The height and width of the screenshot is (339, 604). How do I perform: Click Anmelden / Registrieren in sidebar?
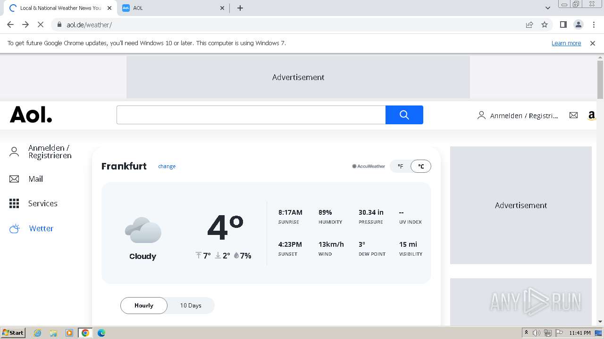pos(50,152)
